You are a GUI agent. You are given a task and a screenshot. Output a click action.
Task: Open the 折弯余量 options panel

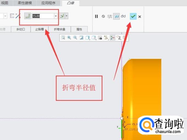59,29
